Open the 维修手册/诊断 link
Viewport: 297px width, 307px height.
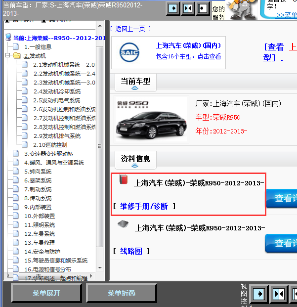pyautogui.click(x=144, y=206)
